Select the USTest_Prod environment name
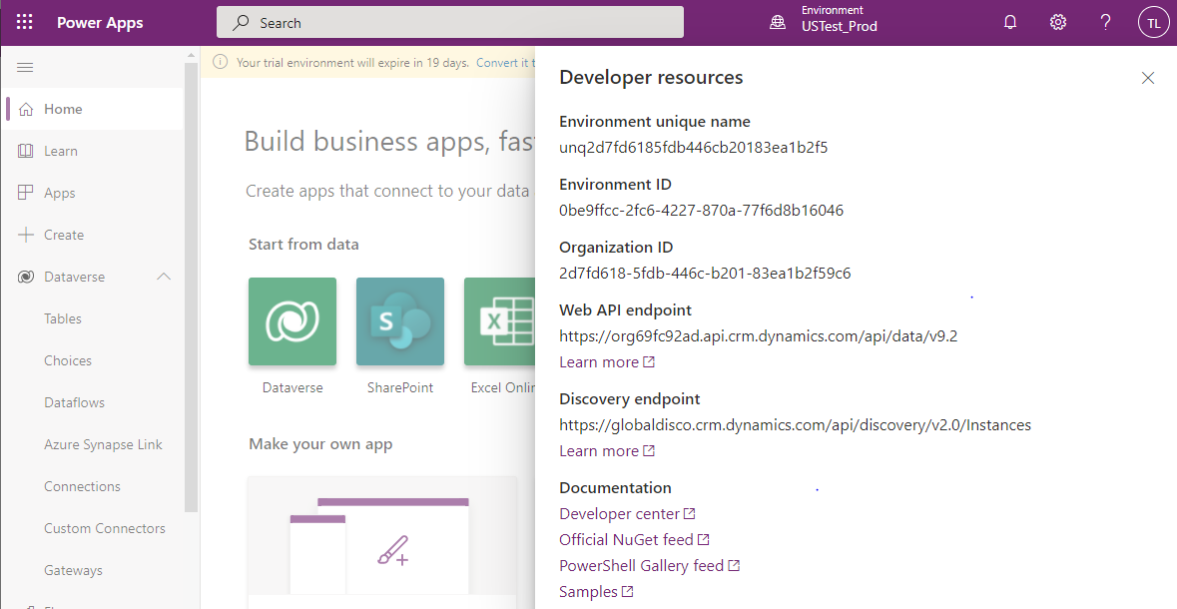1177x609 pixels. [x=840, y=26]
